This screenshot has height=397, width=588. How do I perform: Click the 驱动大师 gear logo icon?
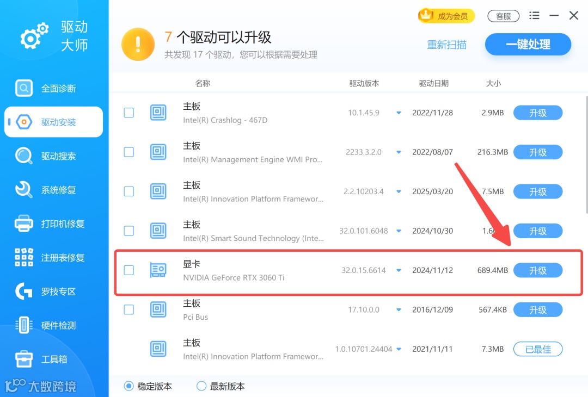pyautogui.click(x=34, y=36)
